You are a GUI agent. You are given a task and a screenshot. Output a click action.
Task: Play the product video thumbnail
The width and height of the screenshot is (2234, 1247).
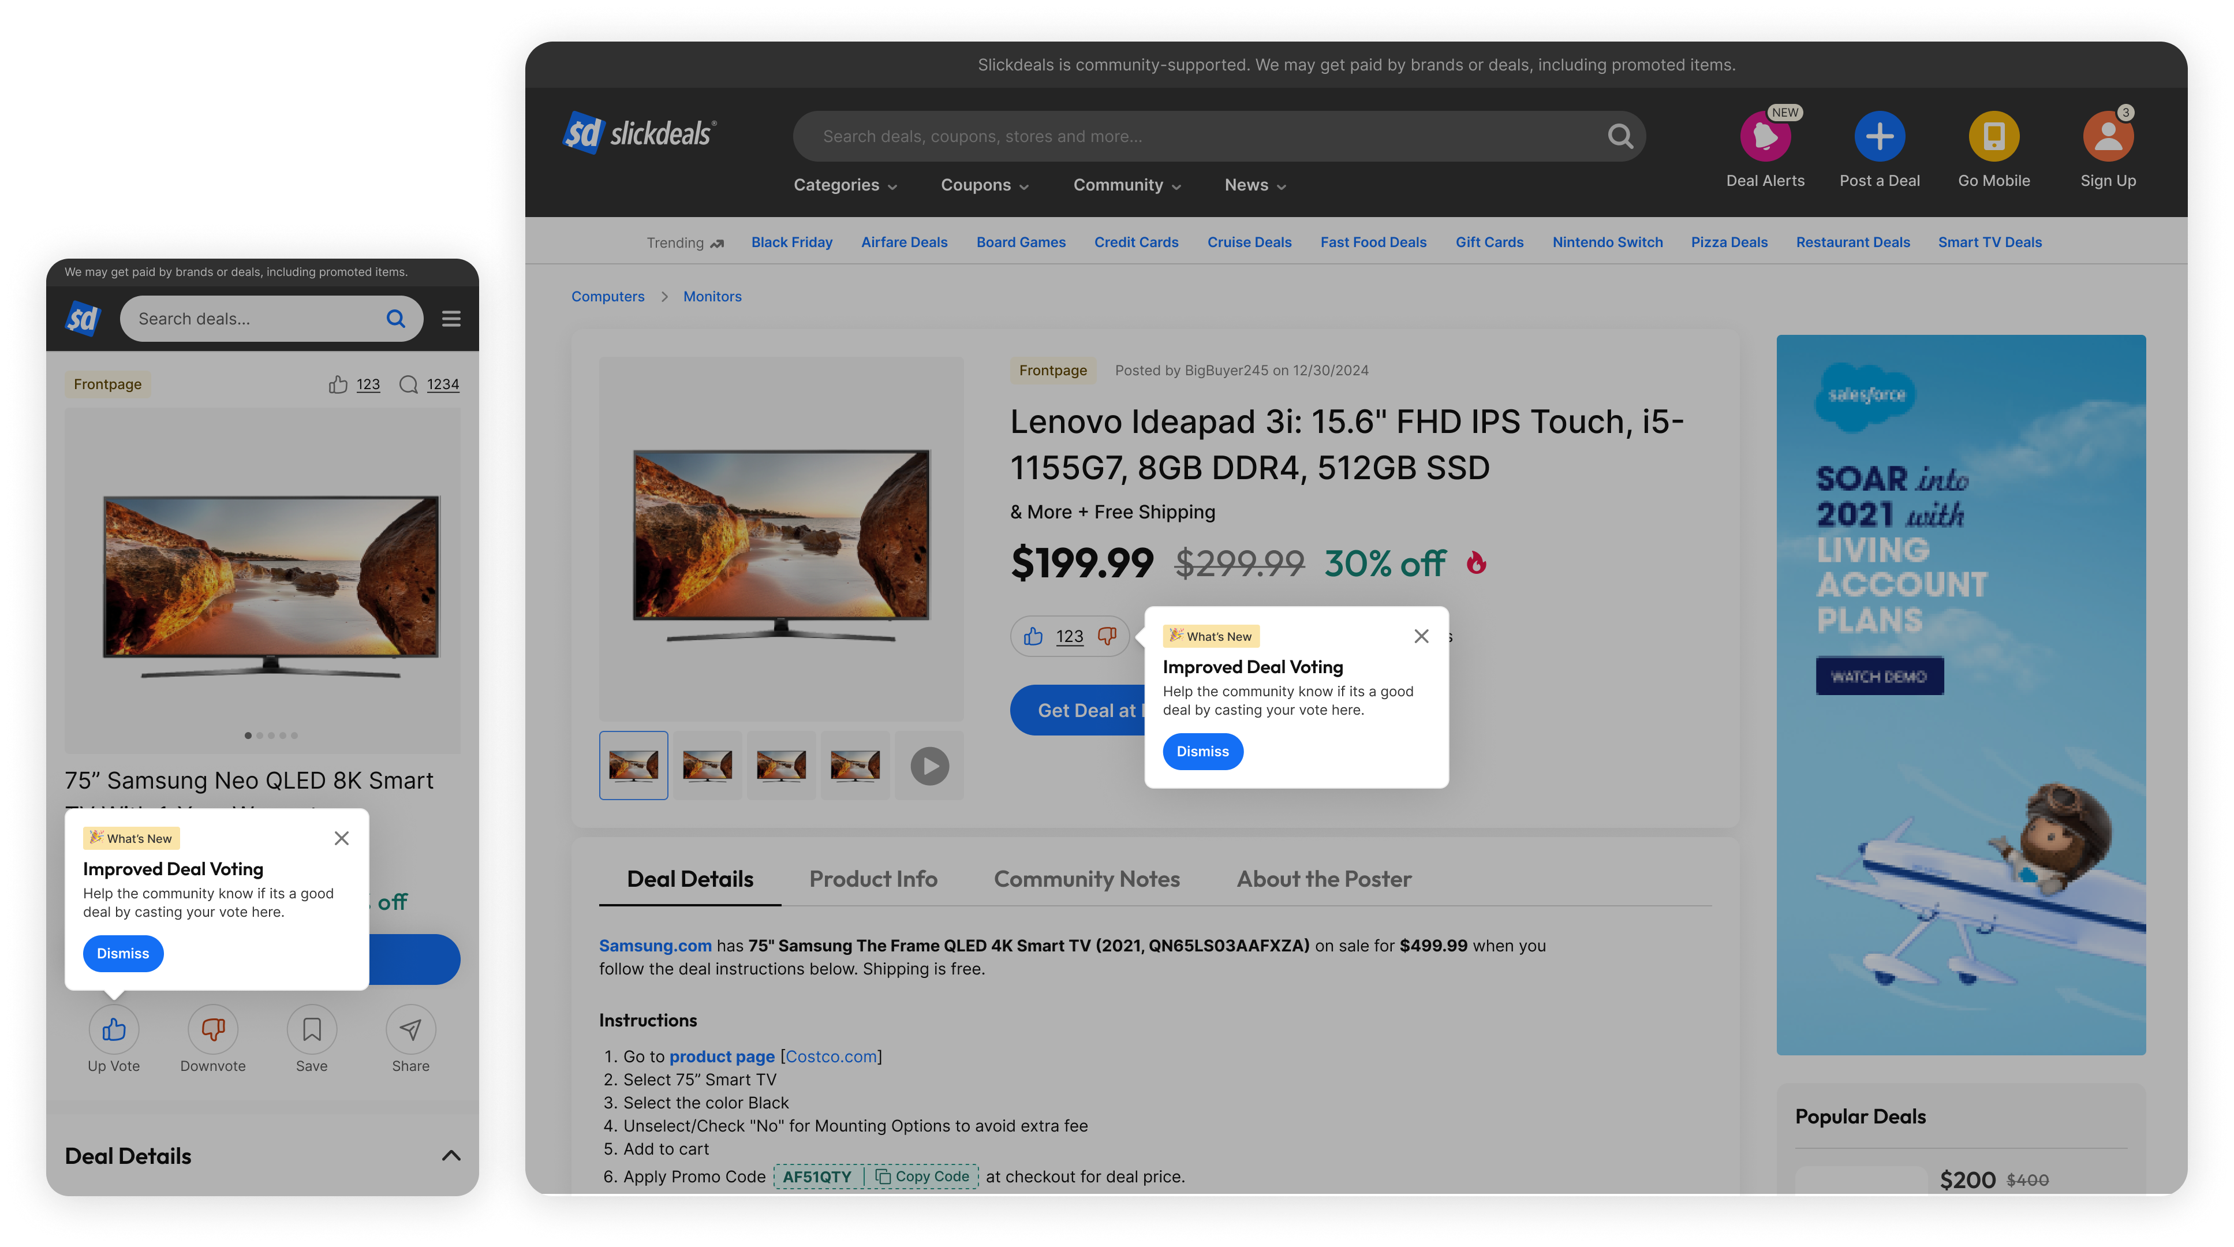(929, 766)
